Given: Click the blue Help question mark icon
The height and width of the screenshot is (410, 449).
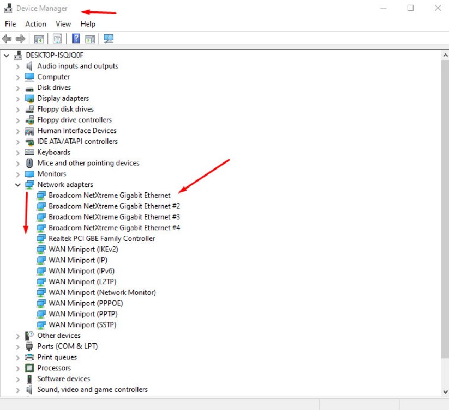Looking at the screenshot, I should pos(76,38).
